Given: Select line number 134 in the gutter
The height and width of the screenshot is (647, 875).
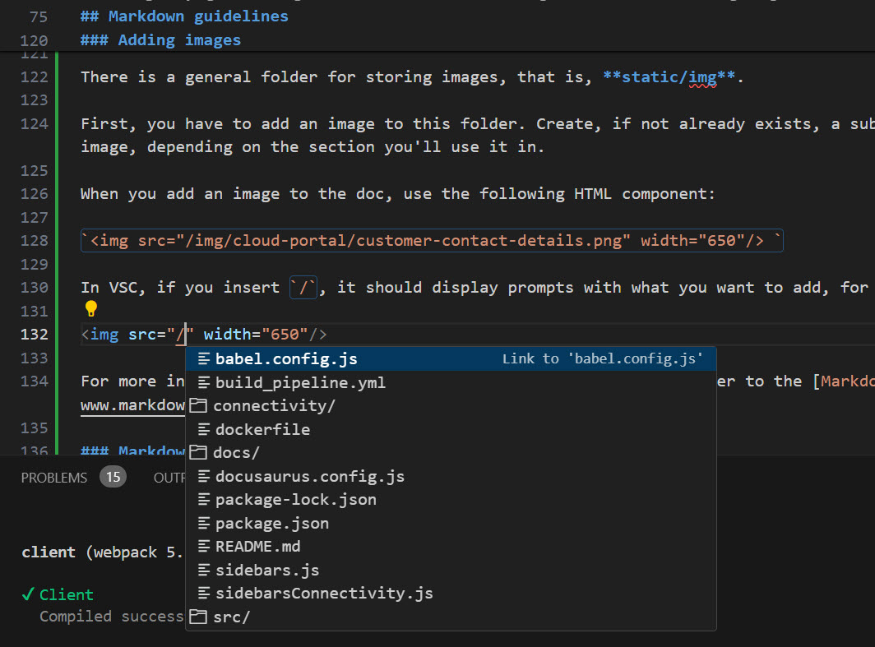Looking at the screenshot, I should tap(34, 381).
